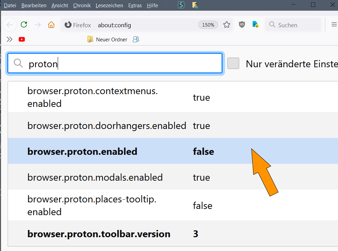Click the download extension icon in toolbar
This screenshot has width=338, height=251.
tap(256, 25)
